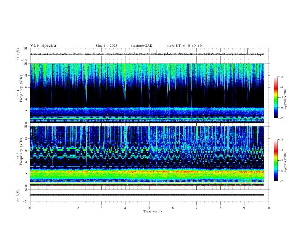Click the "station=GAK" header label
This screenshot has height=233, width=302.
tap(141, 46)
